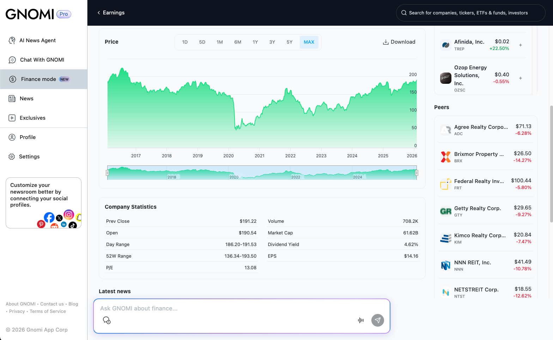
Task: Open AI News Agent from the sidebar
Action: coord(37,40)
